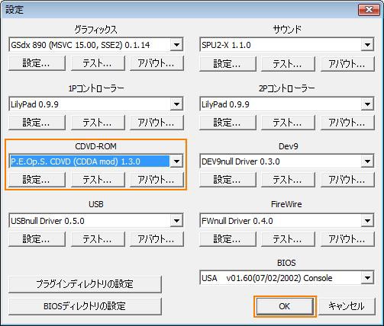Click Dev9 アバウト... button

[347, 180]
